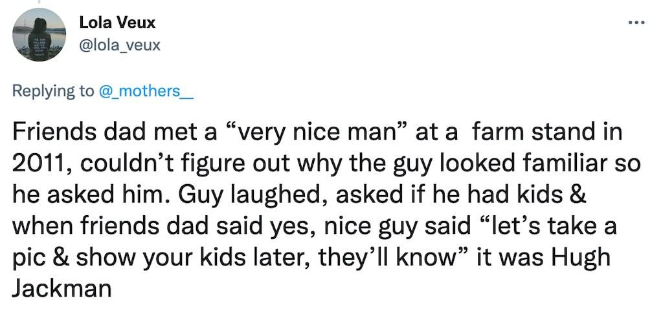Click the @lola_veux handle
This screenshot has height=316, width=663.
click(x=119, y=45)
